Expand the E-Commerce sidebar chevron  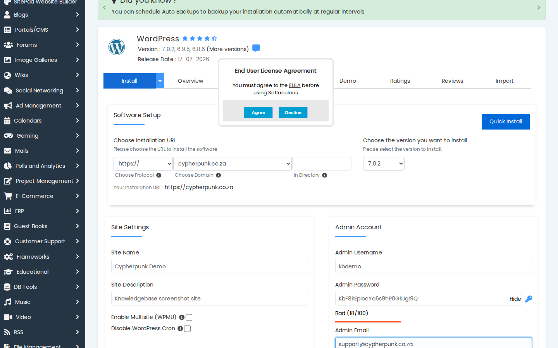[77, 196]
